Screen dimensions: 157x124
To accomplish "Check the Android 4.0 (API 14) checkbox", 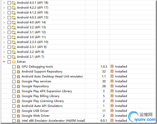I will coord(9,23).
